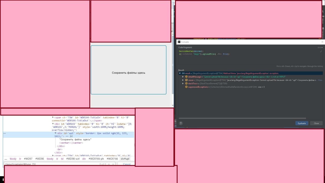
Task: Expand the code fragment editor using arrows icon
Action: point(321,51)
